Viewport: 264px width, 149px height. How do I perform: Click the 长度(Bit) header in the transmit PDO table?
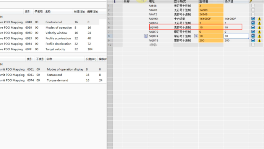click(x=91, y=59)
